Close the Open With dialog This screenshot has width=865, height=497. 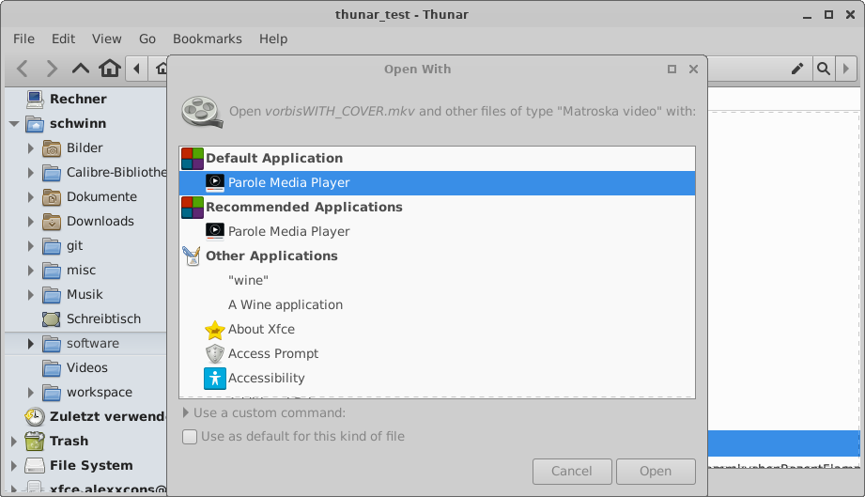[693, 69]
